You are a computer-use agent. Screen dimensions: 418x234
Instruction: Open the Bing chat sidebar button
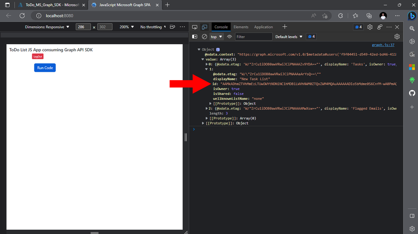click(412, 16)
